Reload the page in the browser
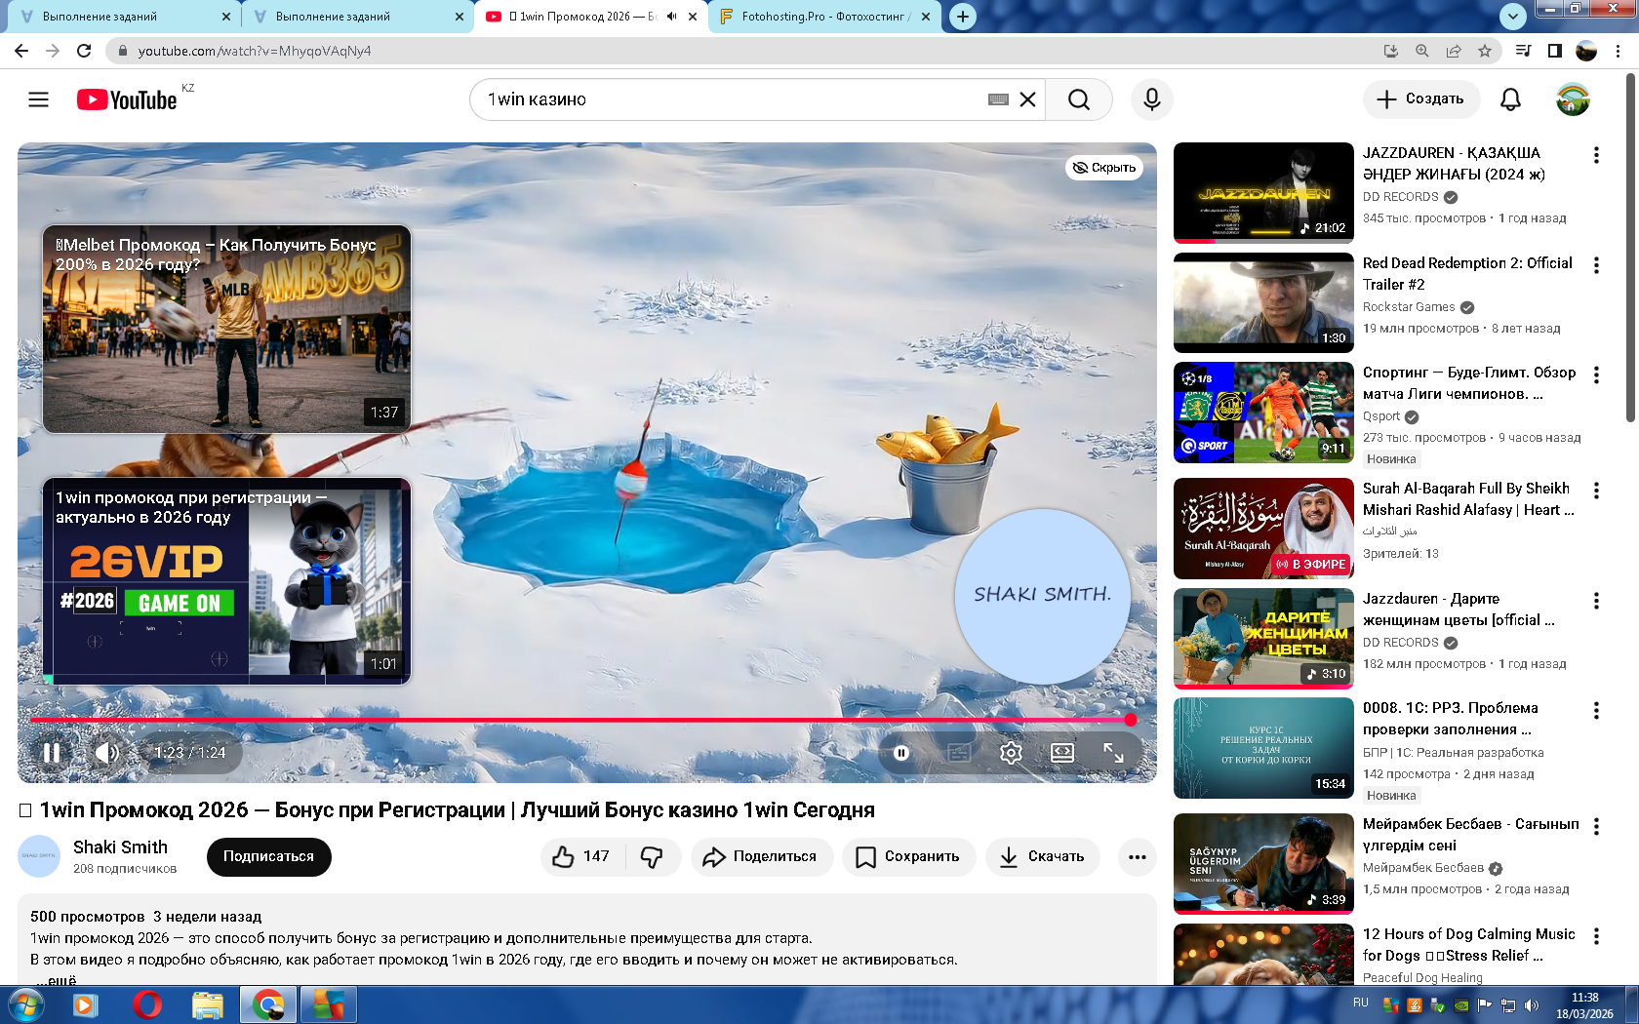This screenshot has height=1024, width=1639. click(84, 51)
